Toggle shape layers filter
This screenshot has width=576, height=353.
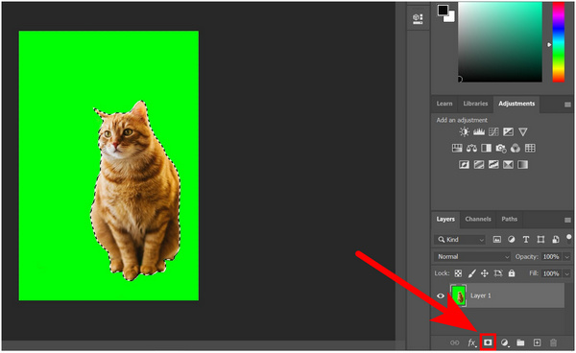540,240
